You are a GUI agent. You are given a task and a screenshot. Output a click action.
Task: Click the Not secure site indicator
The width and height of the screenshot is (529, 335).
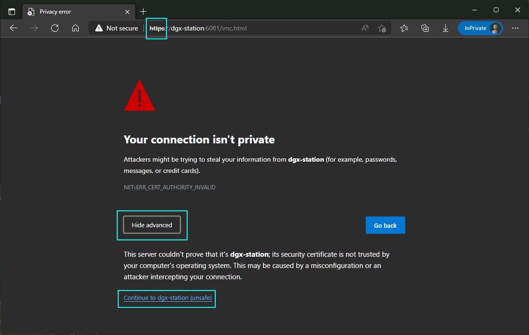[x=117, y=28]
